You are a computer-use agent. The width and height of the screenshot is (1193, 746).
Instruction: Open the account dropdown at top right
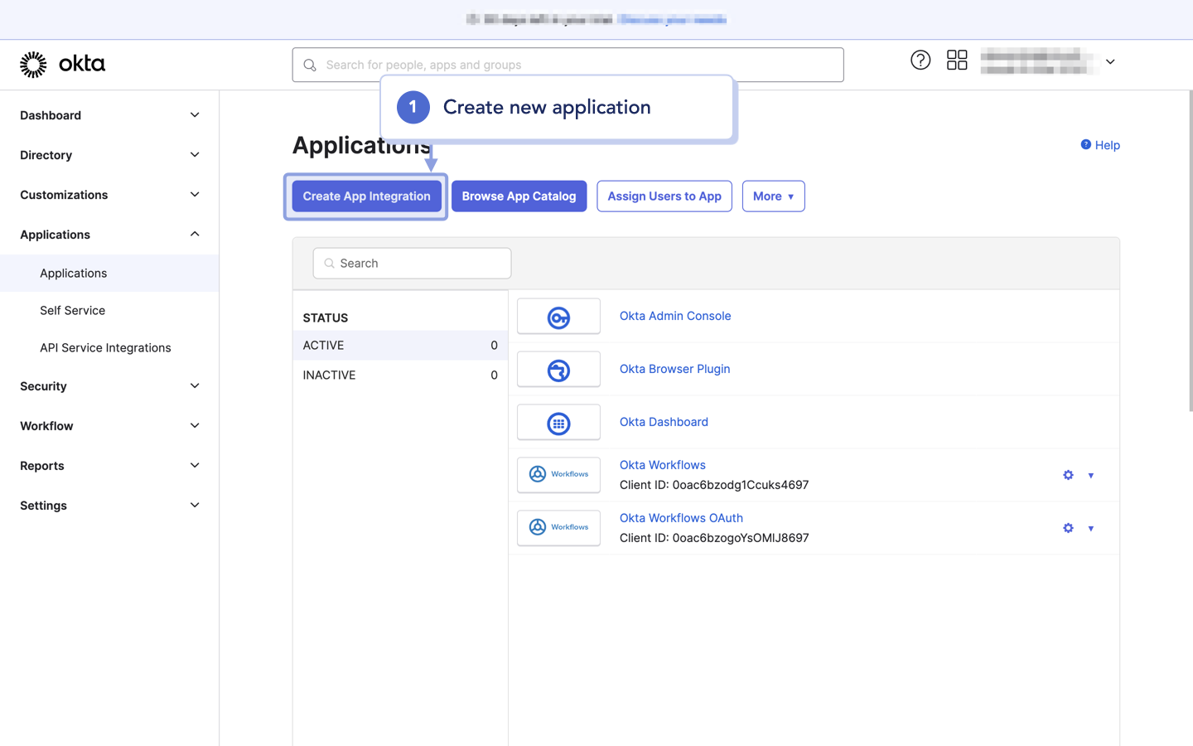coord(1109,61)
